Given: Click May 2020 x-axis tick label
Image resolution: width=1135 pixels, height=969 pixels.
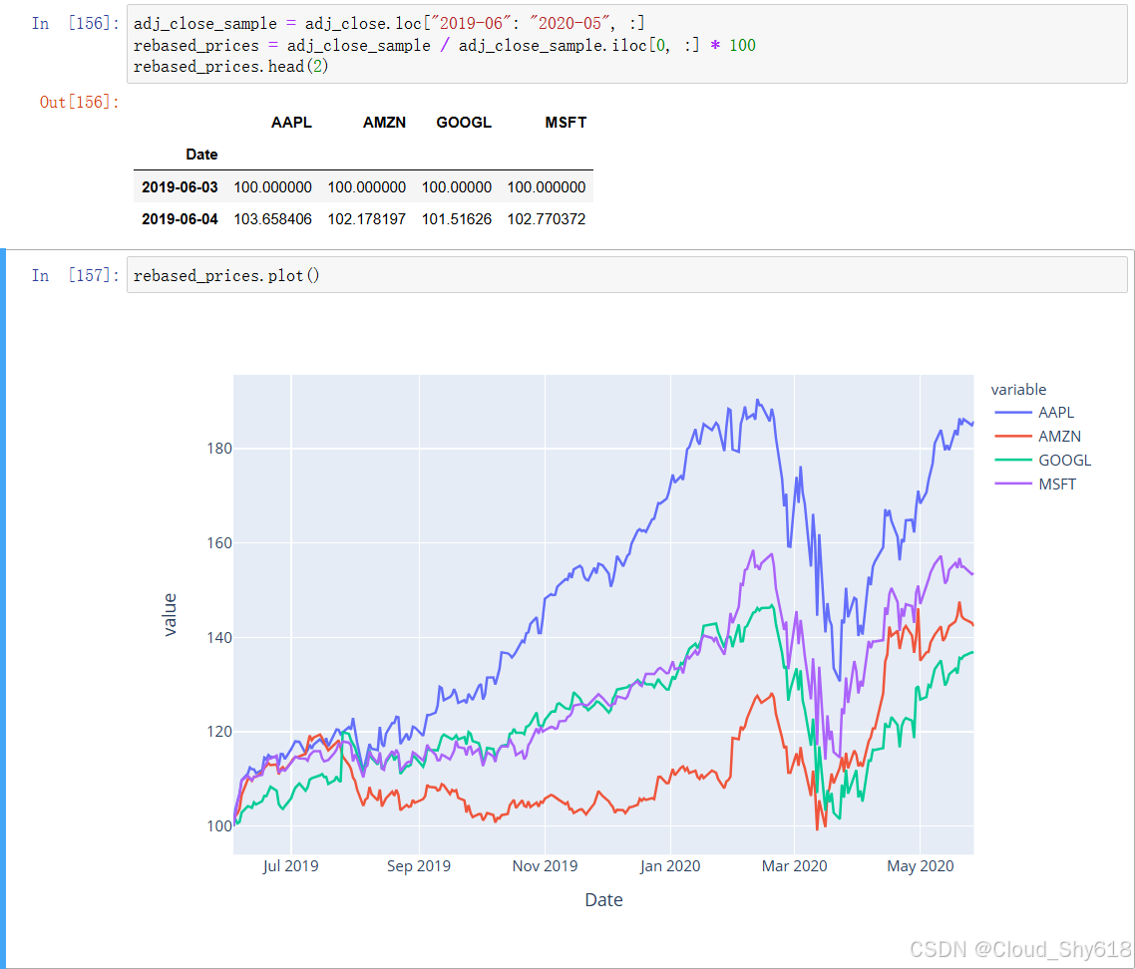Looking at the screenshot, I should (x=920, y=866).
